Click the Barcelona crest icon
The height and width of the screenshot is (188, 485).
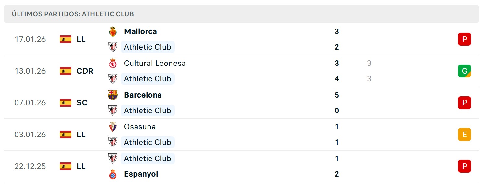click(x=112, y=95)
